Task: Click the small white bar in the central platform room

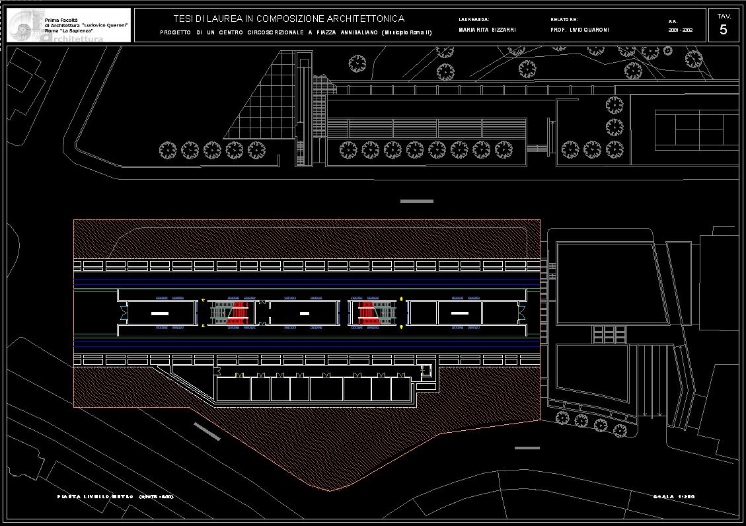Action: (305, 313)
